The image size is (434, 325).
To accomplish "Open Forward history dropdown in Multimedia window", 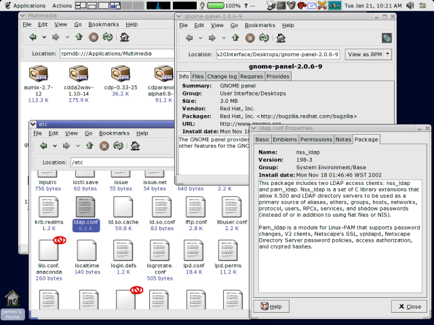I will click(x=67, y=37).
